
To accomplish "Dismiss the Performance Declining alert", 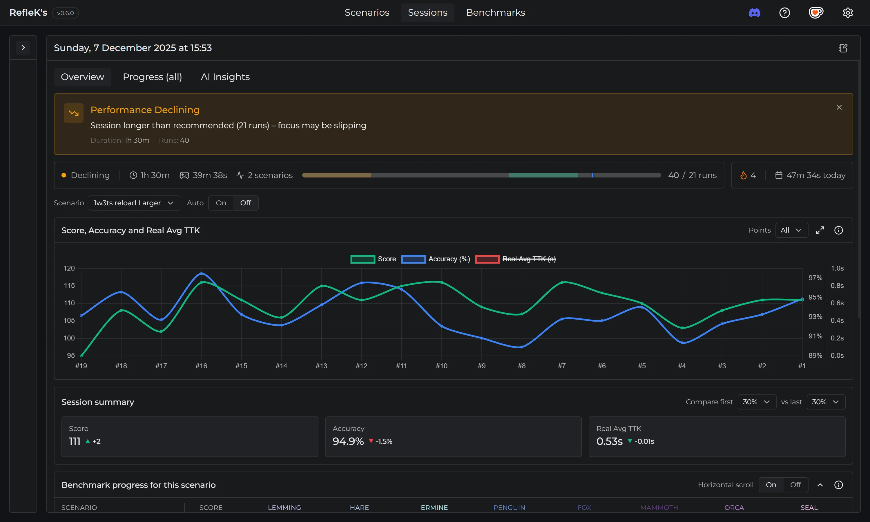I will tap(839, 107).
